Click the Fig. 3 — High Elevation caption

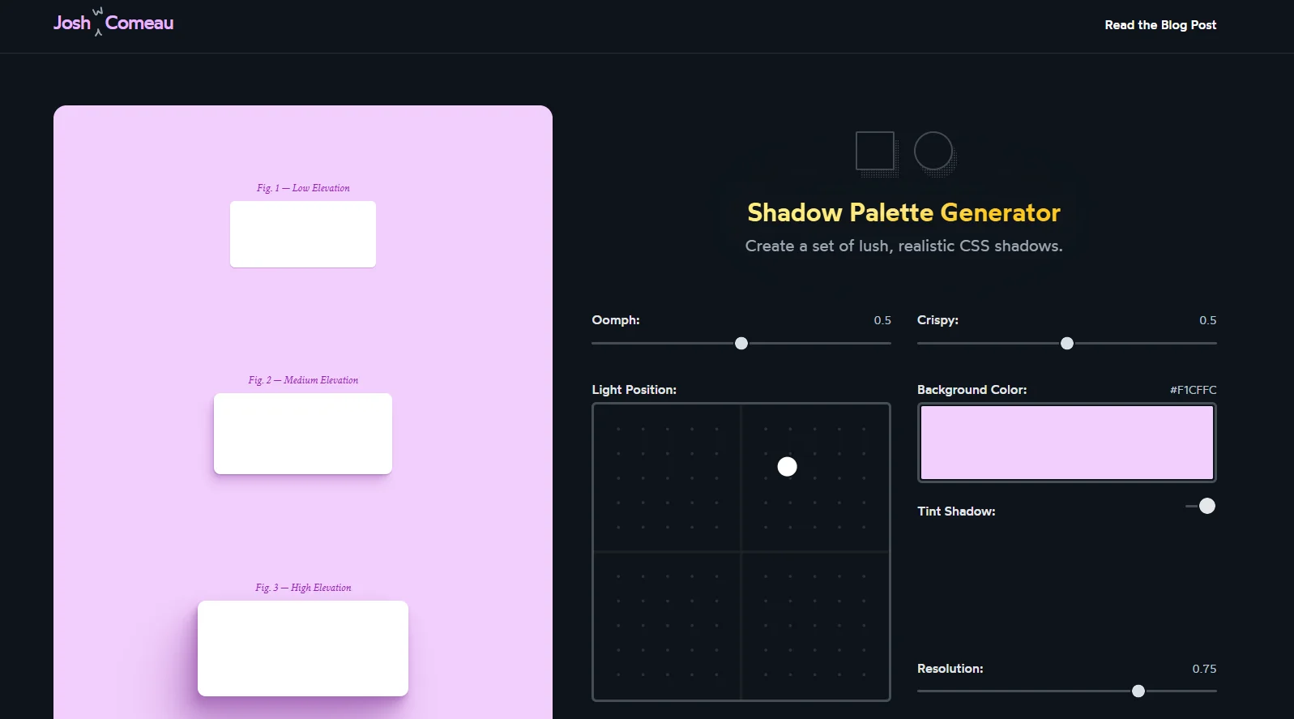pyautogui.click(x=303, y=588)
